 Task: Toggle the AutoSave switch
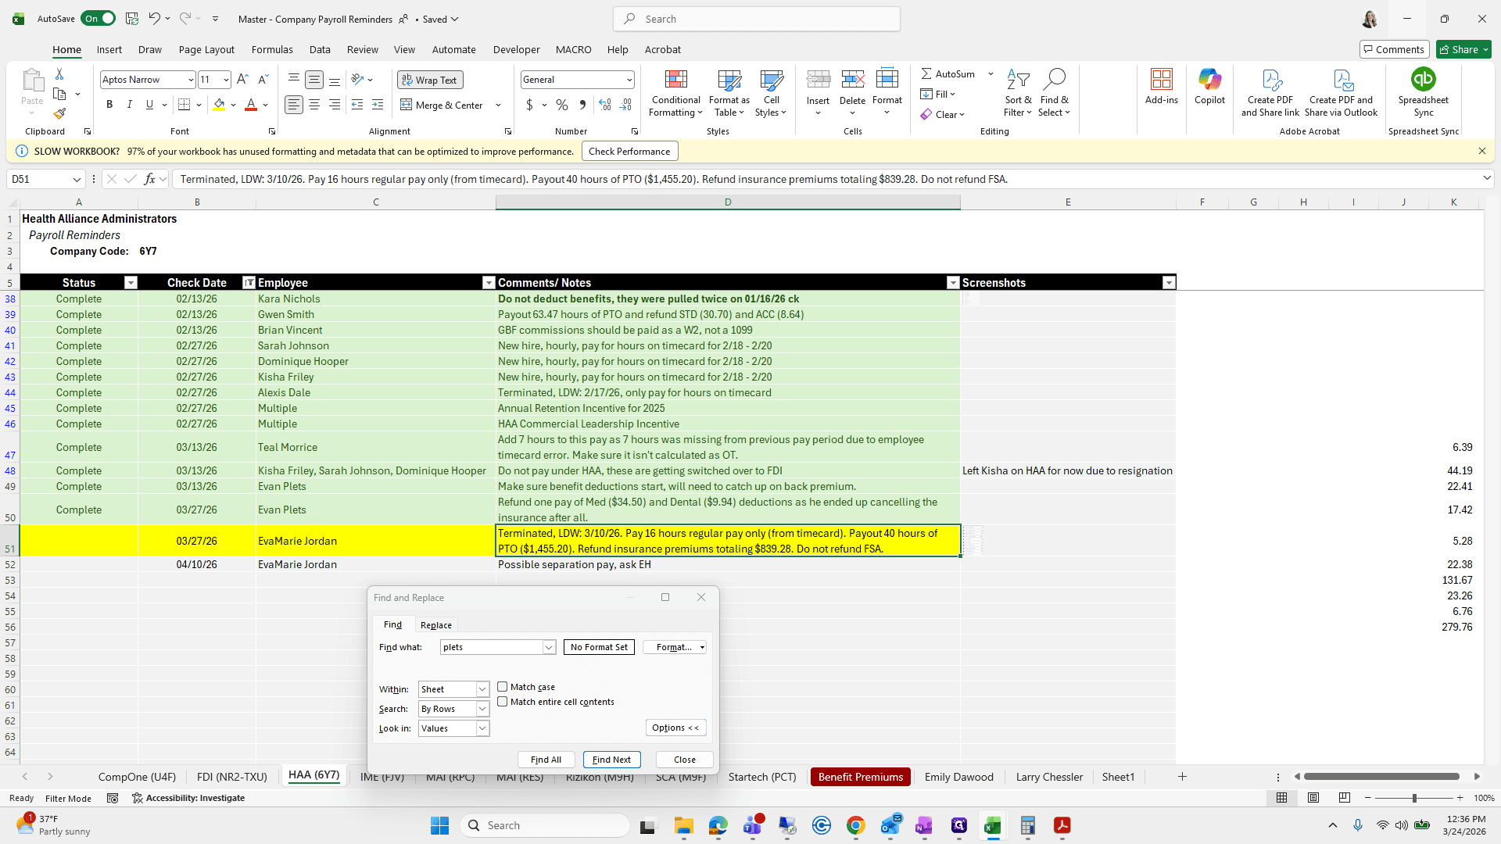(x=99, y=19)
